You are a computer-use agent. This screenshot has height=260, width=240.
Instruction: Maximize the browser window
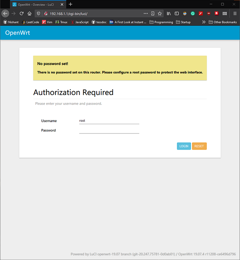click(x=223, y=4)
